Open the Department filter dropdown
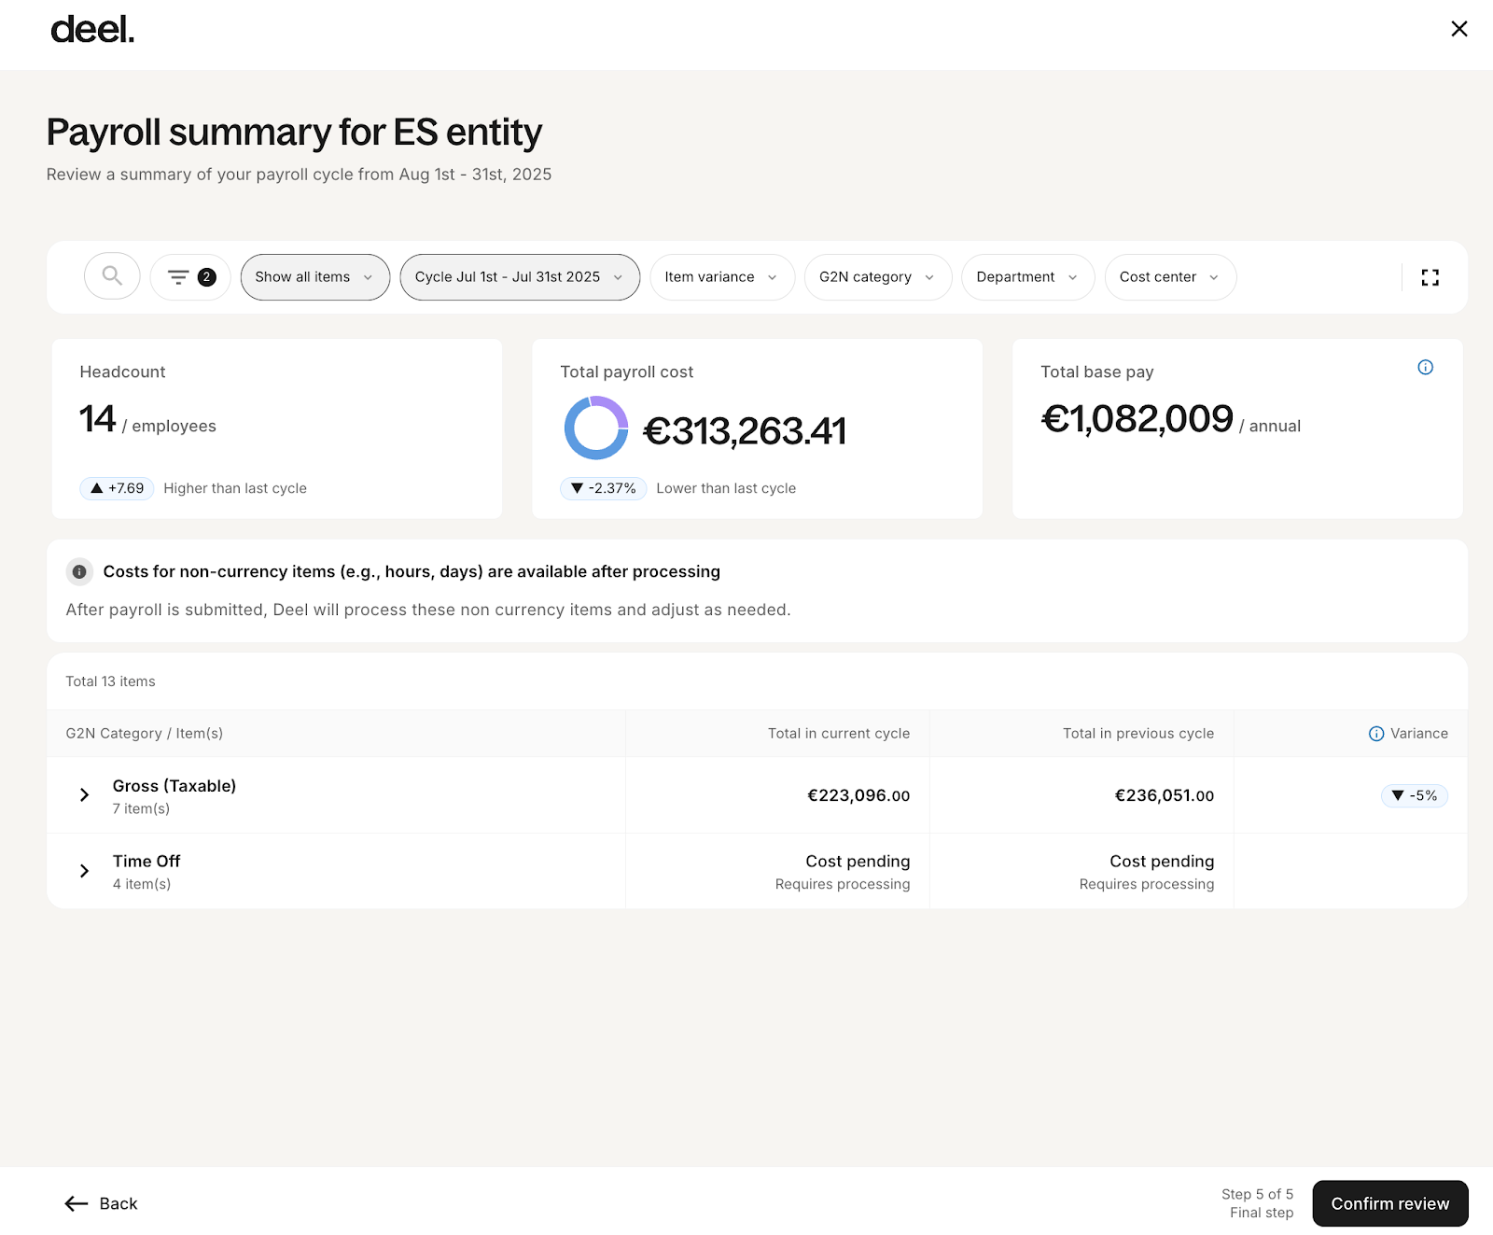 [x=1026, y=277]
